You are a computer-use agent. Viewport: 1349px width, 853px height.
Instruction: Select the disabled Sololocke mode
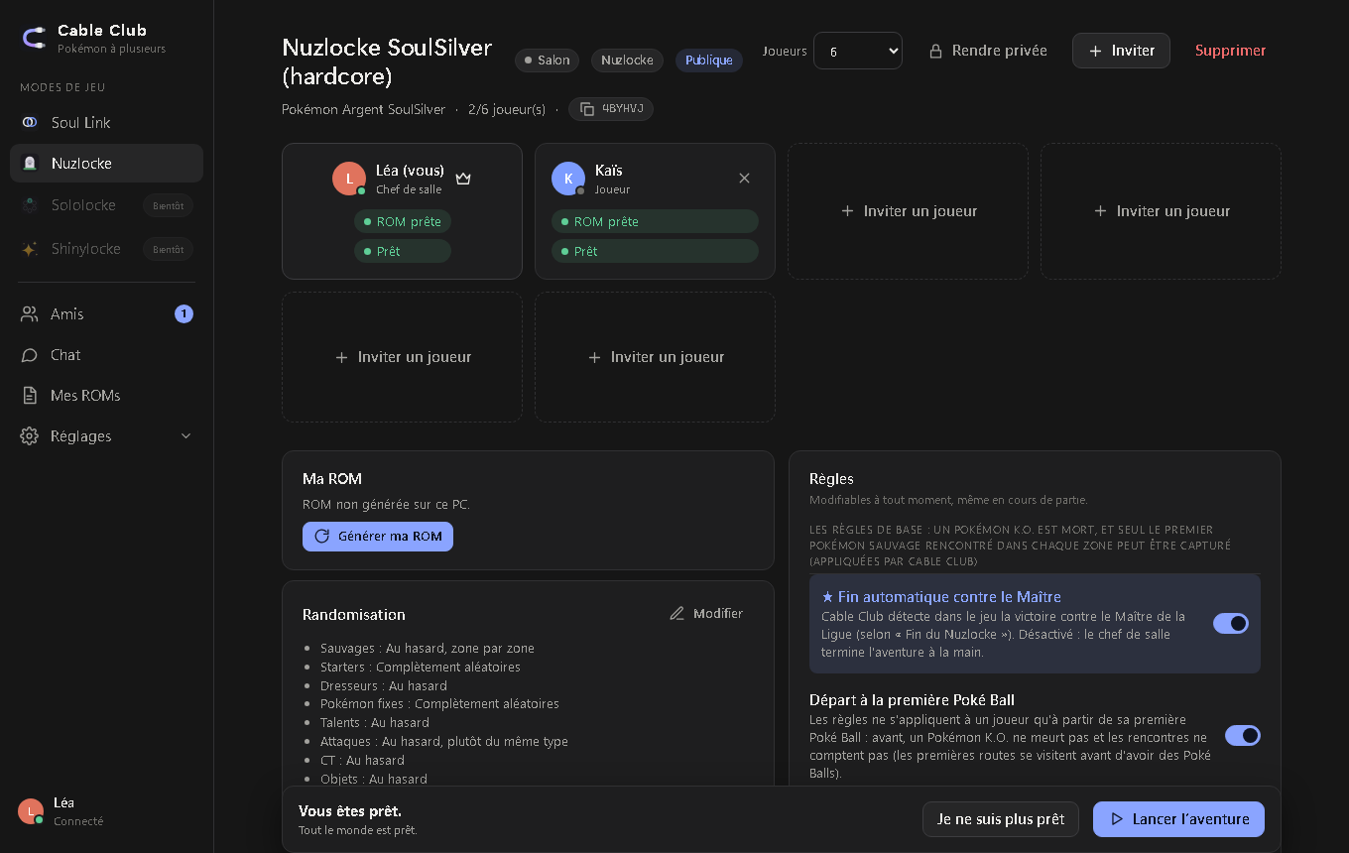(106, 205)
